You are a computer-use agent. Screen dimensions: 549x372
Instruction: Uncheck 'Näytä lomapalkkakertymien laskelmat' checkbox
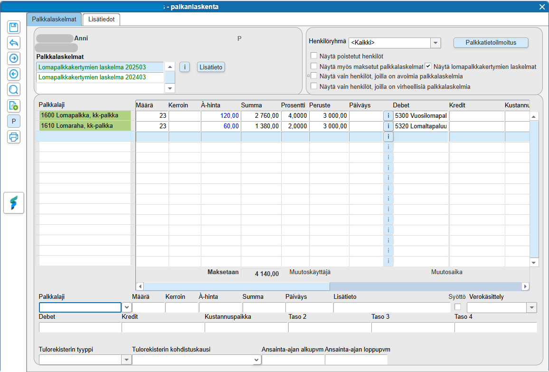pyautogui.click(x=428, y=67)
